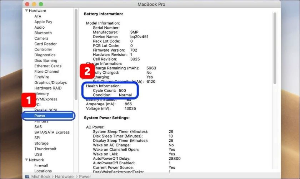Select the Audio sidebar entry
This screenshot has width=300, height=179.
pos(39,27)
